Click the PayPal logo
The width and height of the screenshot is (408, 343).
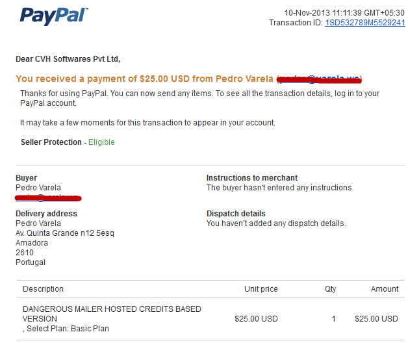(54, 16)
